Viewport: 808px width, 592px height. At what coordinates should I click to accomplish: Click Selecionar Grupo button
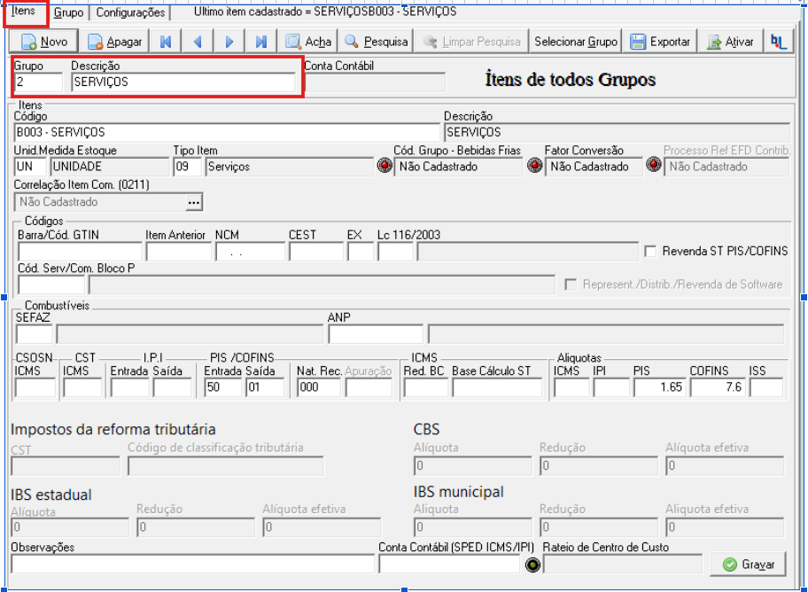[576, 42]
